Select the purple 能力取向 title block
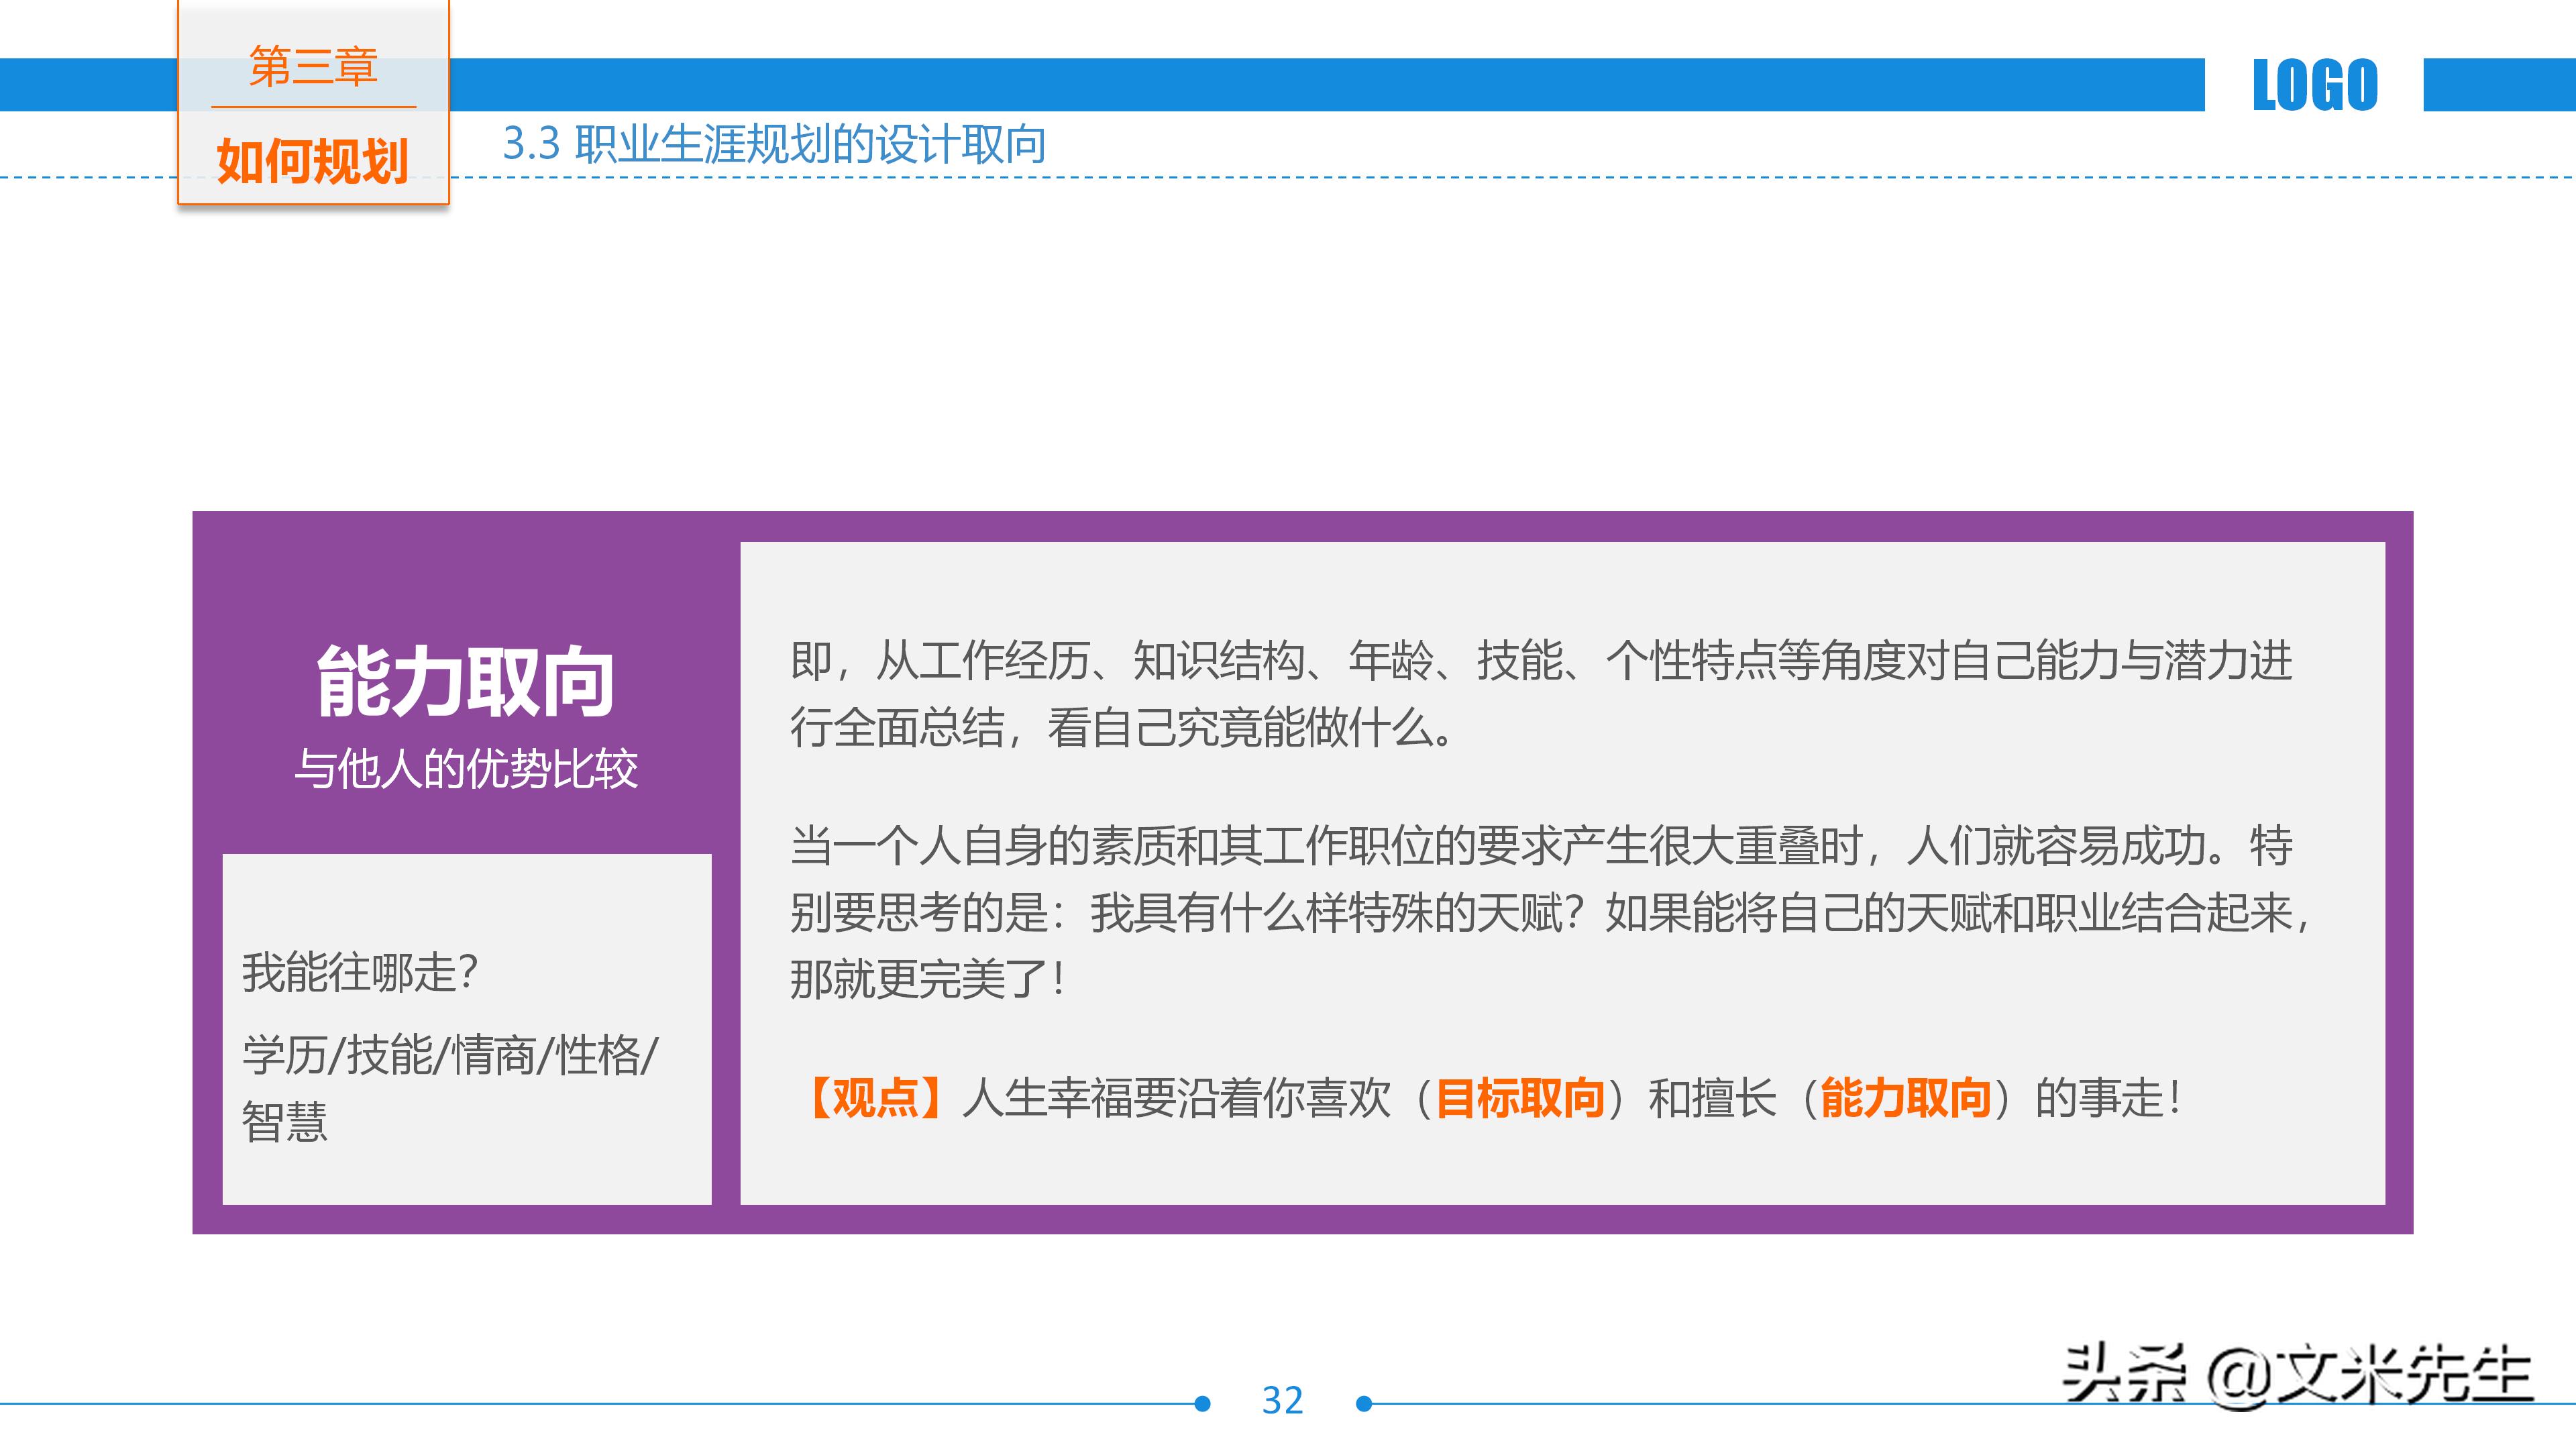 click(x=465, y=680)
